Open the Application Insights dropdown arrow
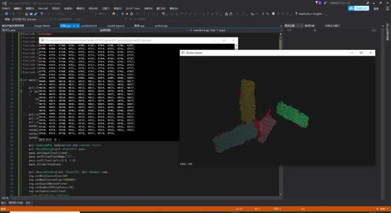The height and width of the screenshot is (213, 391). [324, 14]
